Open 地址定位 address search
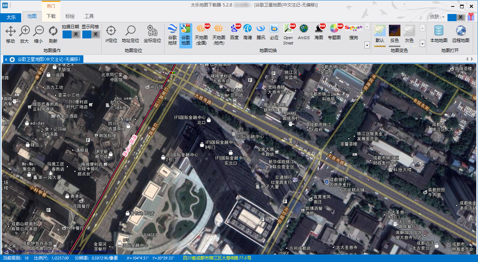Viewport: 478px width, 262px height. [x=130, y=34]
